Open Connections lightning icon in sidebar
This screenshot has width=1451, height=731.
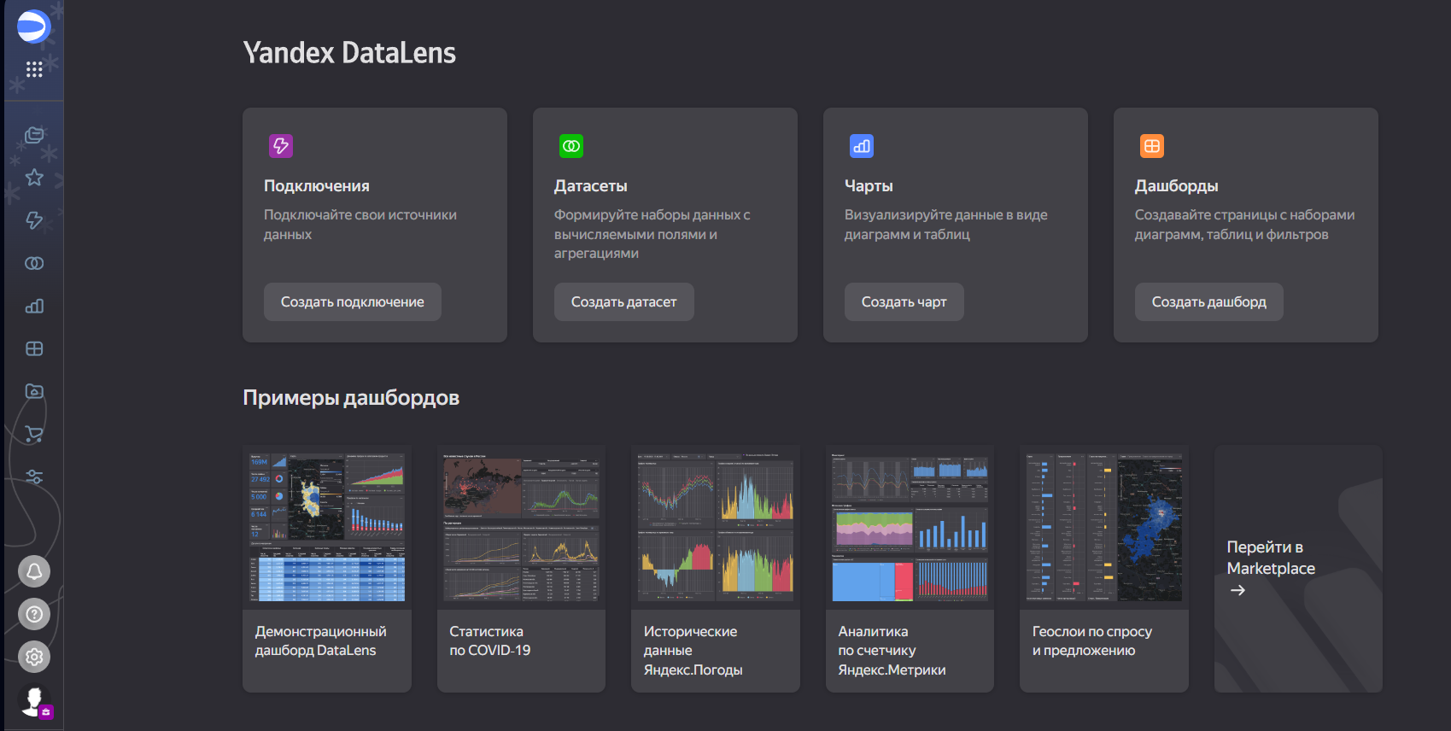(34, 220)
